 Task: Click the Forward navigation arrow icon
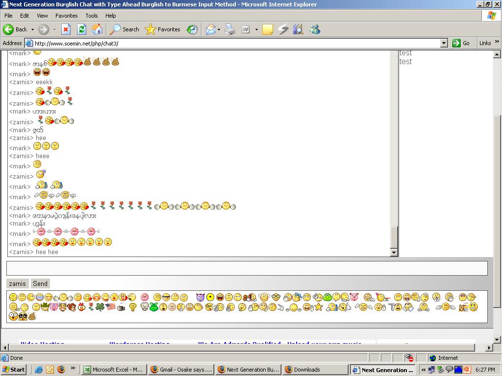click(x=44, y=29)
